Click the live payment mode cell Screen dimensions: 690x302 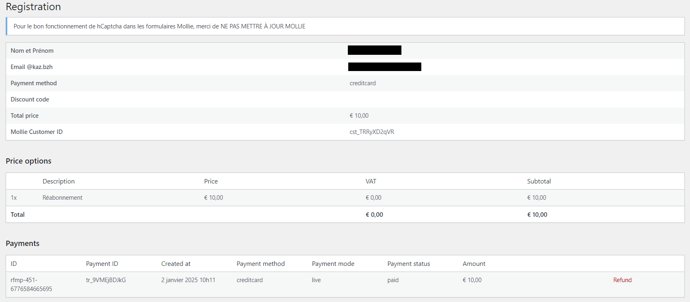(x=316, y=280)
